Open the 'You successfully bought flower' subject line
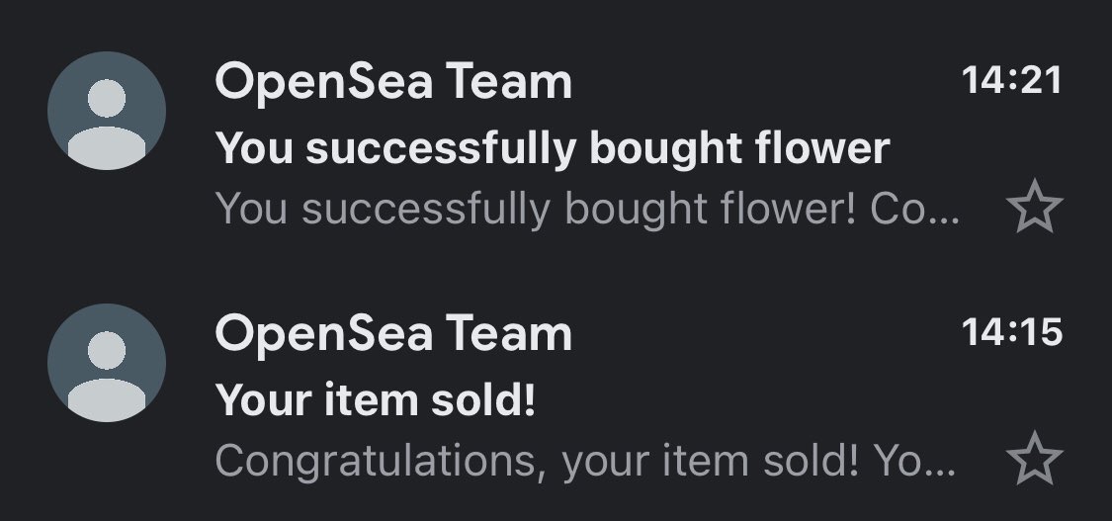Image resolution: width=1112 pixels, height=521 pixels. (x=552, y=149)
